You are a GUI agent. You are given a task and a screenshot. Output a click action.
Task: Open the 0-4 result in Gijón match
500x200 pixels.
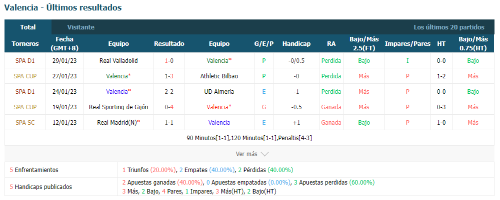coord(169,107)
